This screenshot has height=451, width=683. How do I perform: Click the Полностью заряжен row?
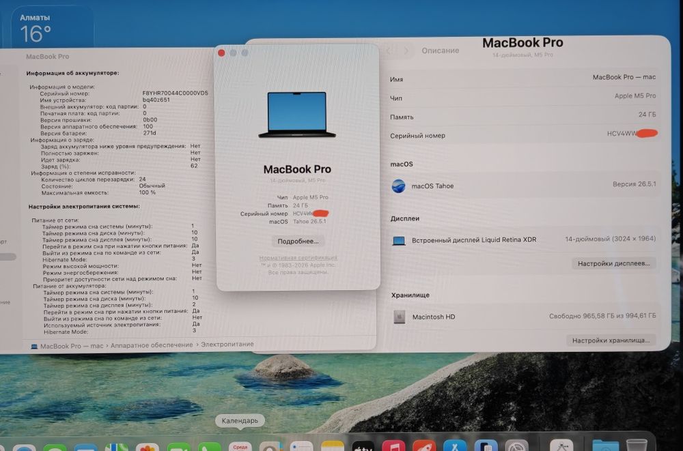pyautogui.click(x=121, y=153)
